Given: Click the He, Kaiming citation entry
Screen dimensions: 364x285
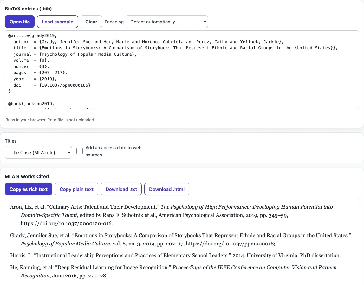Looking at the screenshot, I should [x=173, y=271].
